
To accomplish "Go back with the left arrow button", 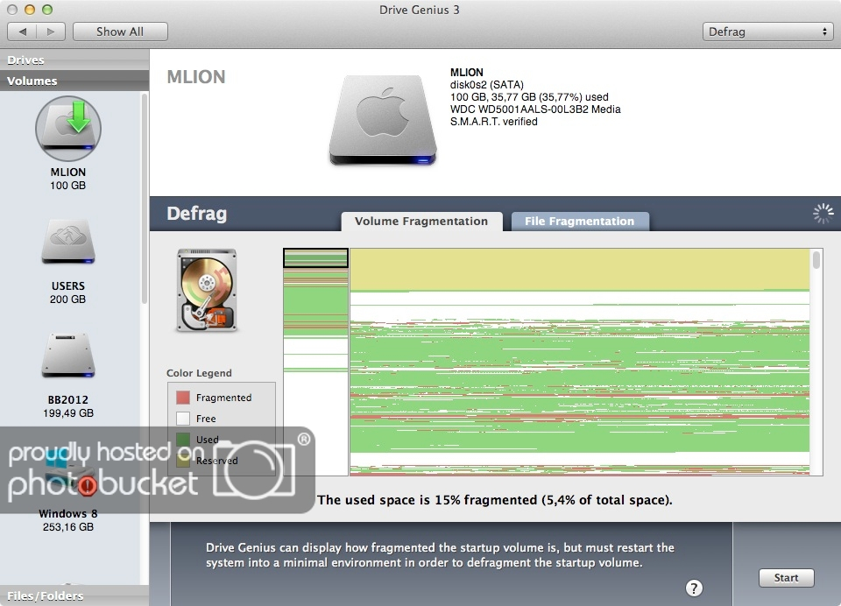I will [22, 32].
